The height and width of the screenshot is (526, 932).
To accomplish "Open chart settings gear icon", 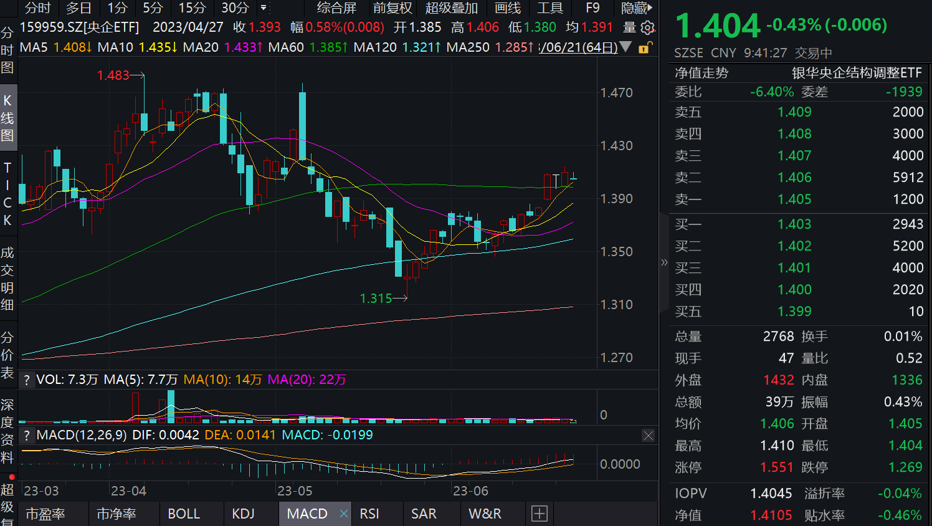I will point(648,28).
